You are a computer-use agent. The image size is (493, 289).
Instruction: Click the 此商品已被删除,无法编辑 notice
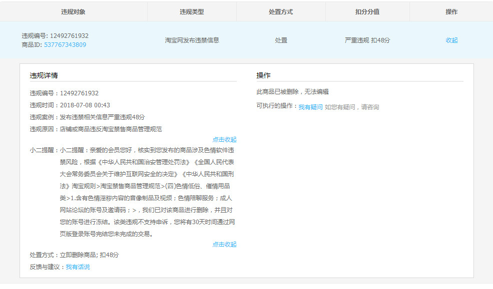[292, 92]
